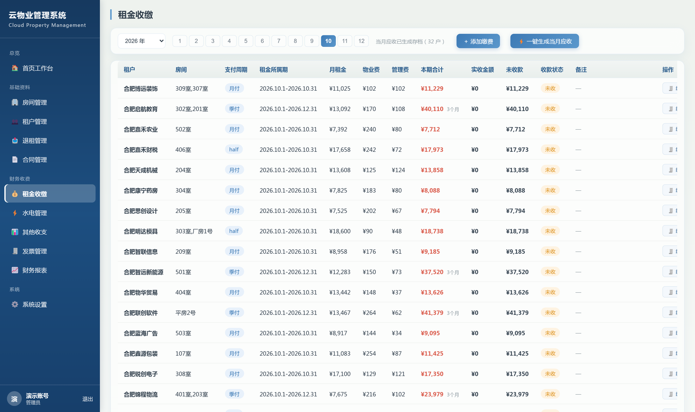
Task: Click the 云物业管理系统 logo title
Action: [37, 15]
